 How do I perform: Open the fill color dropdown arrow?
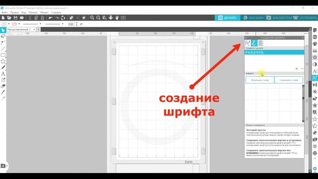(9, 24)
